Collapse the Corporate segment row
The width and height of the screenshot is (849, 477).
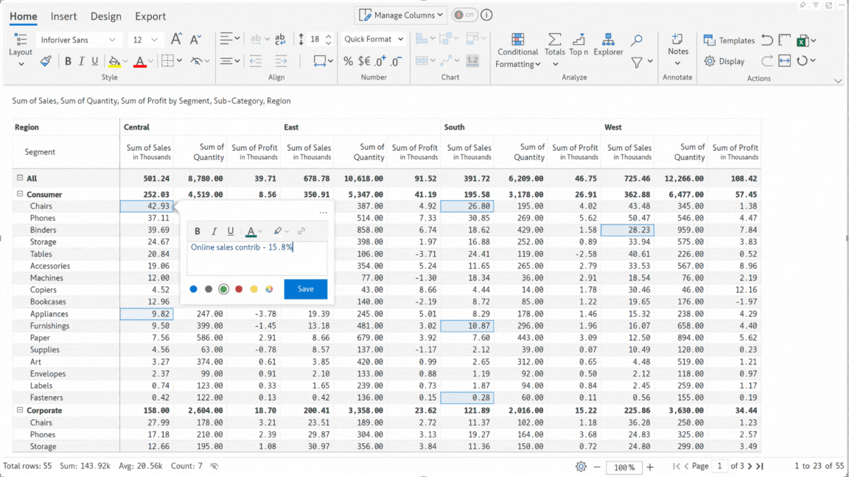[20, 410]
